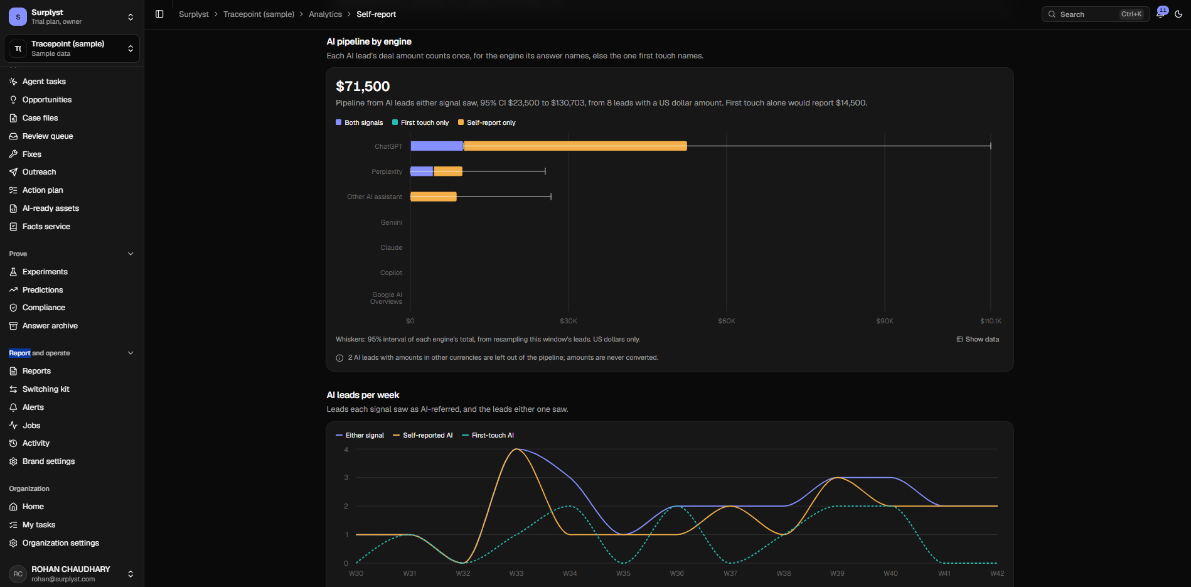Open notifications bell with badge 11
The image size is (1191, 587).
pos(1161,14)
